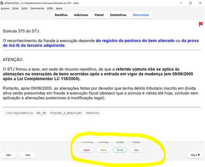Click the red flag icon on the card
Image resolution: width=205 pixels, height=167 pixels.
coord(201,24)
